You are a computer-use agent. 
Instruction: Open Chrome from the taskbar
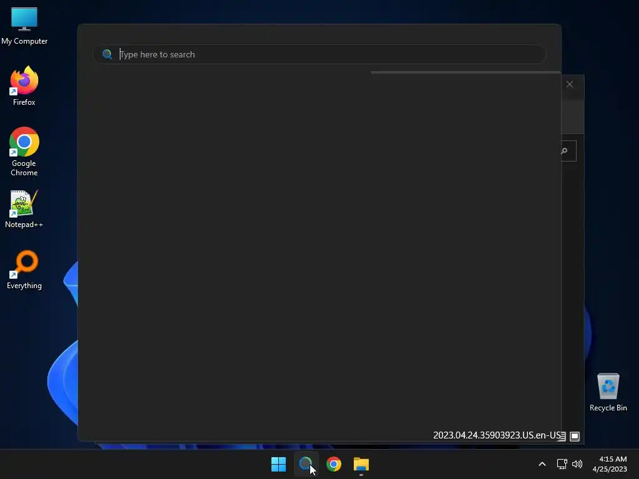[x=334, y=464]
